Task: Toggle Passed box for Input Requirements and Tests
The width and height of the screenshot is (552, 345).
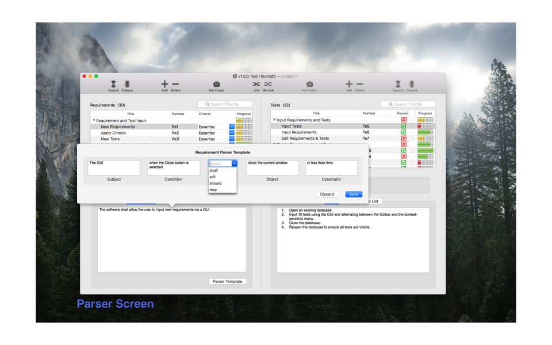Action: point(404,120)
